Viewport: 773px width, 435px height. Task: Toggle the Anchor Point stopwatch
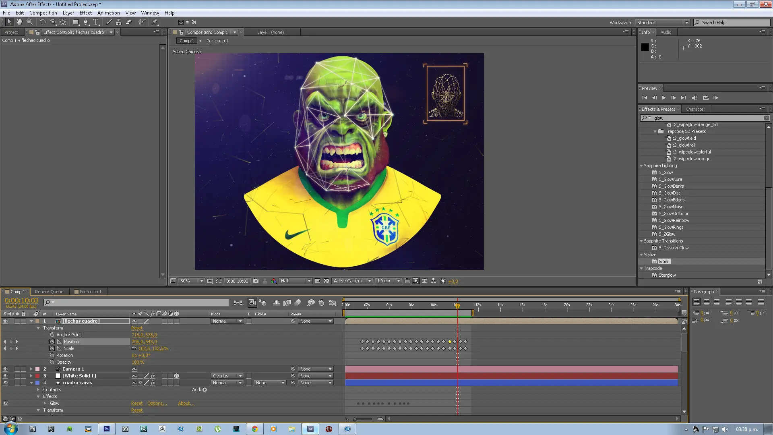coord(52,335)
